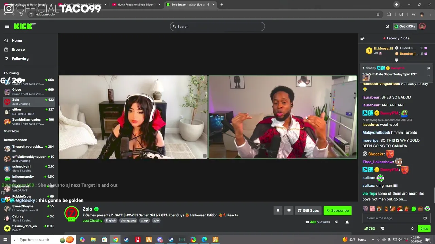Click the share stream icon
The height and width of the screenshot is (244, 435).
[x=336, y=222]
